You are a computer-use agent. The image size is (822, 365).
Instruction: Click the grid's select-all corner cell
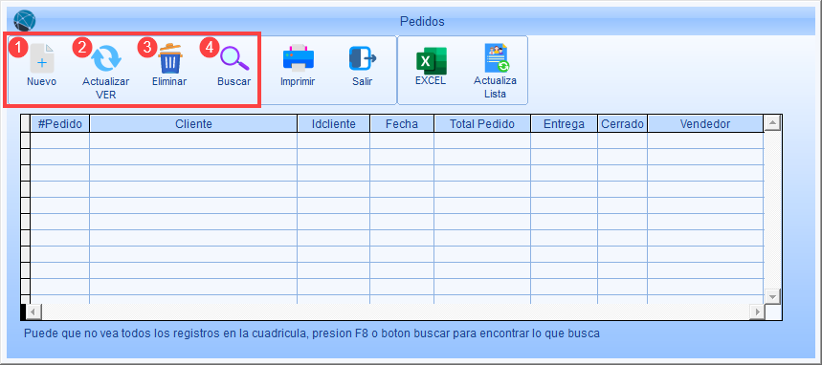click(x=25, y=124)
